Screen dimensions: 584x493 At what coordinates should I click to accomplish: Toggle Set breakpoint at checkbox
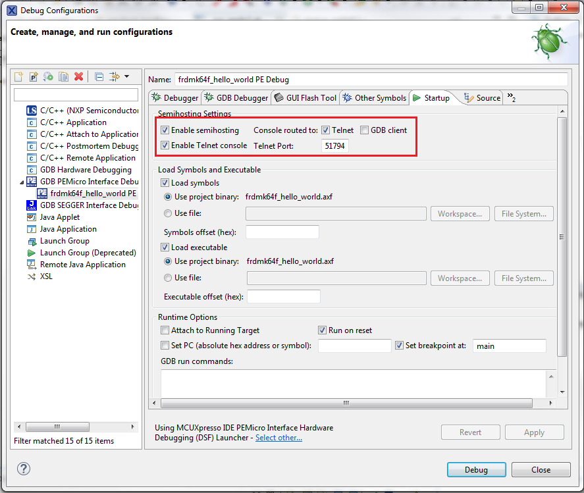(399, 346)
